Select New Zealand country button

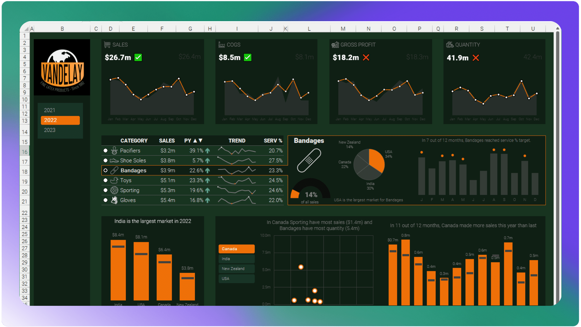pyautogui.click(x=236, y=269)
